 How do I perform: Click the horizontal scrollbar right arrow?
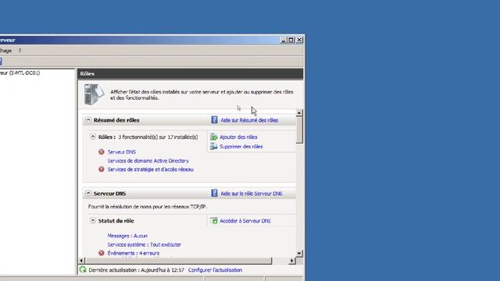(x=291, y=261)
